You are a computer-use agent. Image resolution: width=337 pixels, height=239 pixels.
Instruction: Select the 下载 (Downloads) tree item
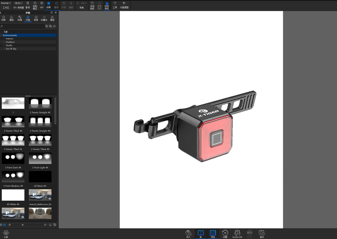pyautogui.click(x=6, y=32)
